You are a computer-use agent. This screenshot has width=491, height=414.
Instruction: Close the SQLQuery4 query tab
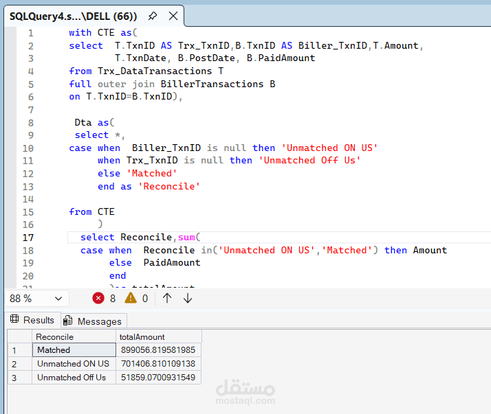pyautogui.click(x=173, y=16)
